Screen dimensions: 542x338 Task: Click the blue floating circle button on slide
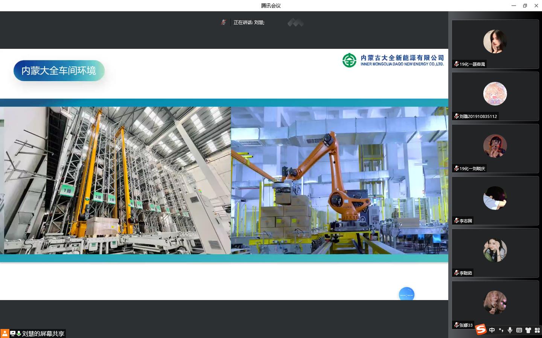[x=406, y=295]
